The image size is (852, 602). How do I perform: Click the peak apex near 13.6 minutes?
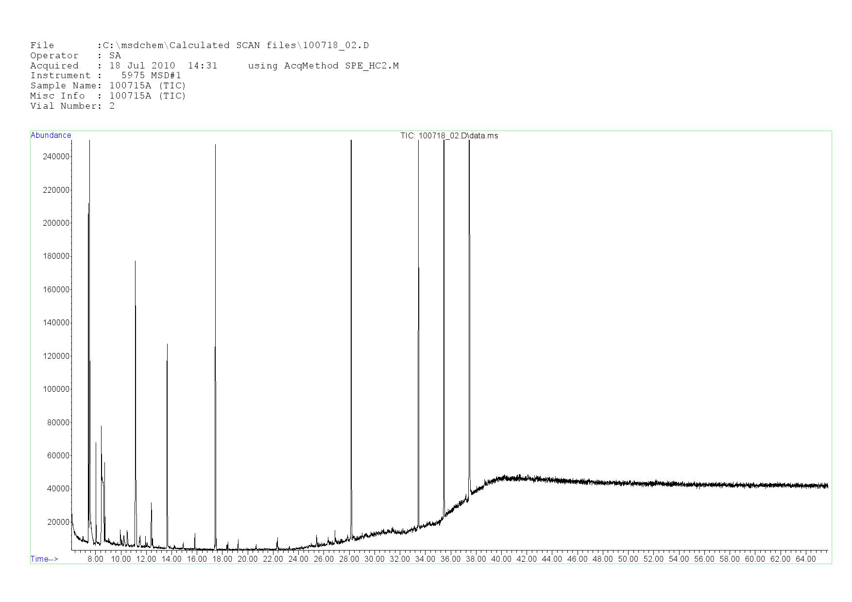pos(167,345)
